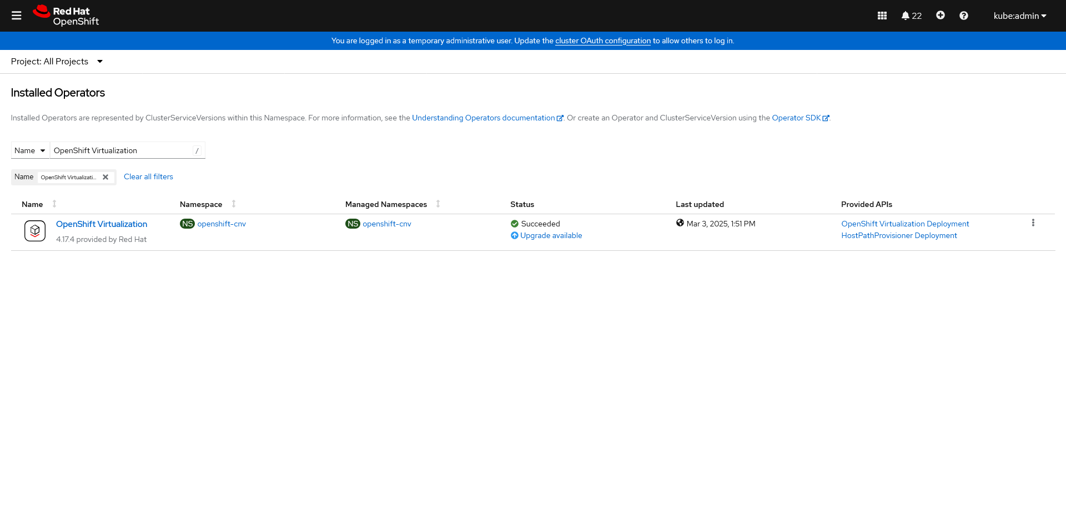Open the application launcher grid icon
1066x510 pixels.
pos(882,16)
